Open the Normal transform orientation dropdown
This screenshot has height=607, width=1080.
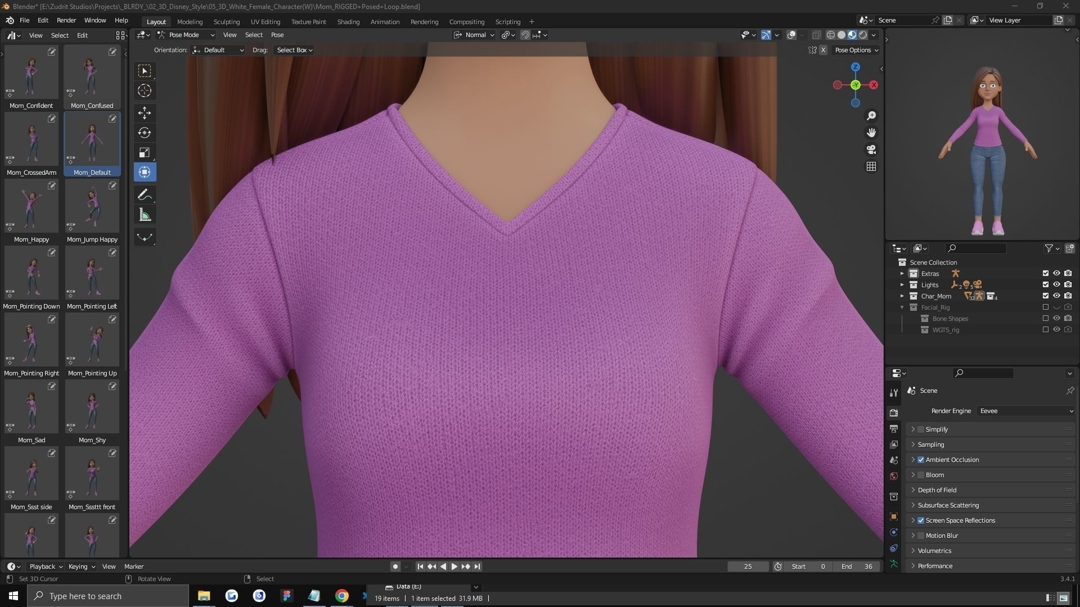click(x=475, y=35)
